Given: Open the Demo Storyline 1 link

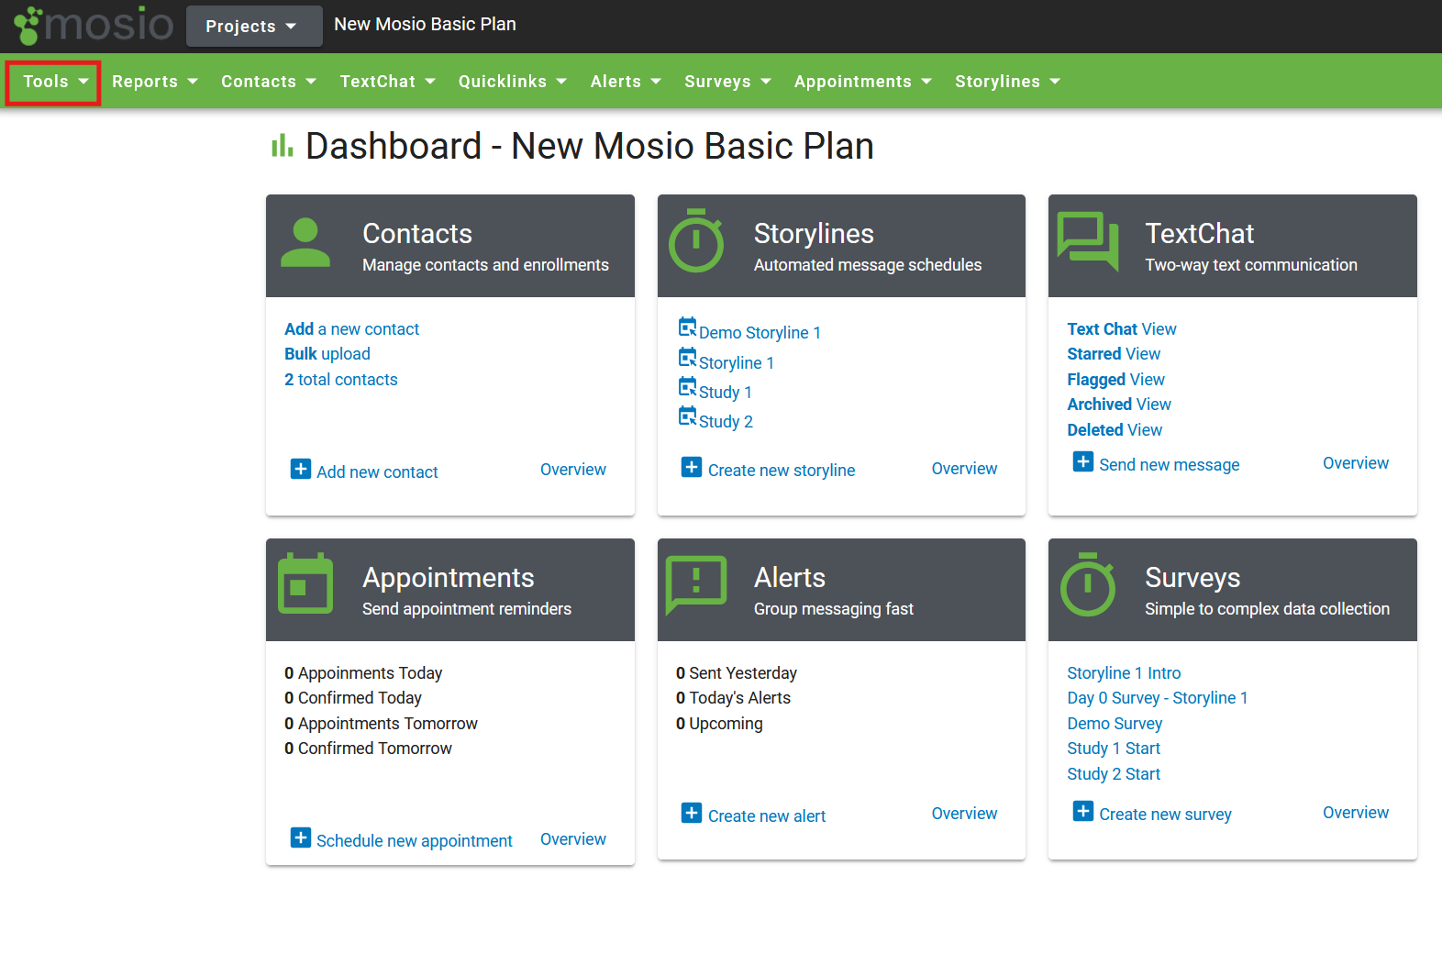Looking at the screenshot, I should pyautogui.click(x=760, y=333).
